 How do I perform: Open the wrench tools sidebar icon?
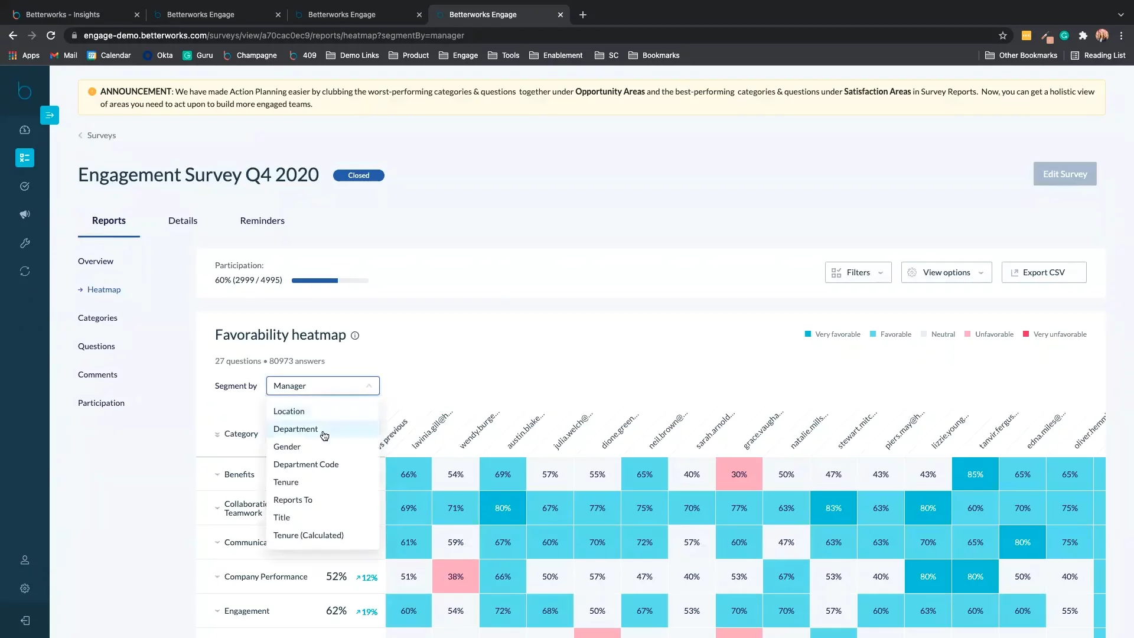pos(25,243)
